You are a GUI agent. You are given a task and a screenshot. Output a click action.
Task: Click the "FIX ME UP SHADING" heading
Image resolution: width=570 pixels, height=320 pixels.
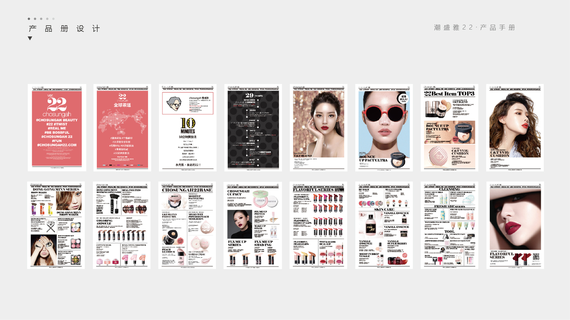point(264,243)
